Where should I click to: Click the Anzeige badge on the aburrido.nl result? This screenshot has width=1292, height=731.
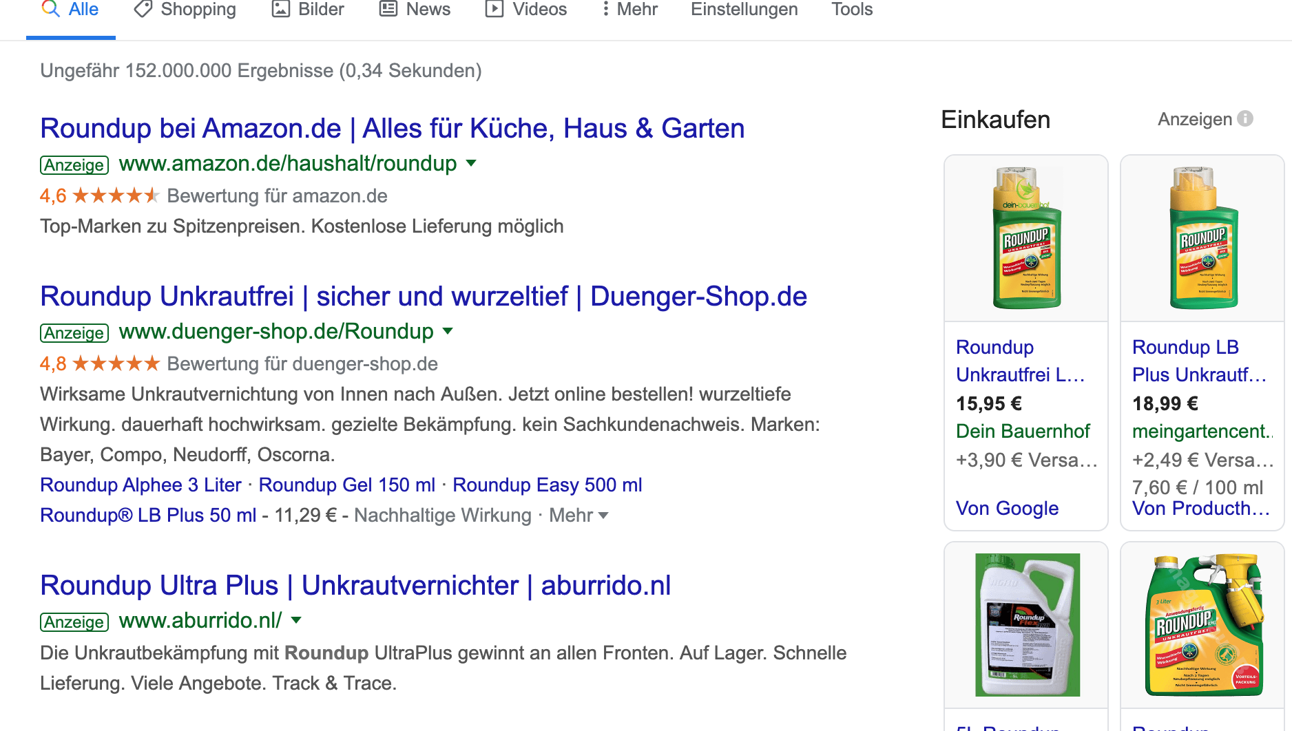pyautogui.click(x=74, y=622)
